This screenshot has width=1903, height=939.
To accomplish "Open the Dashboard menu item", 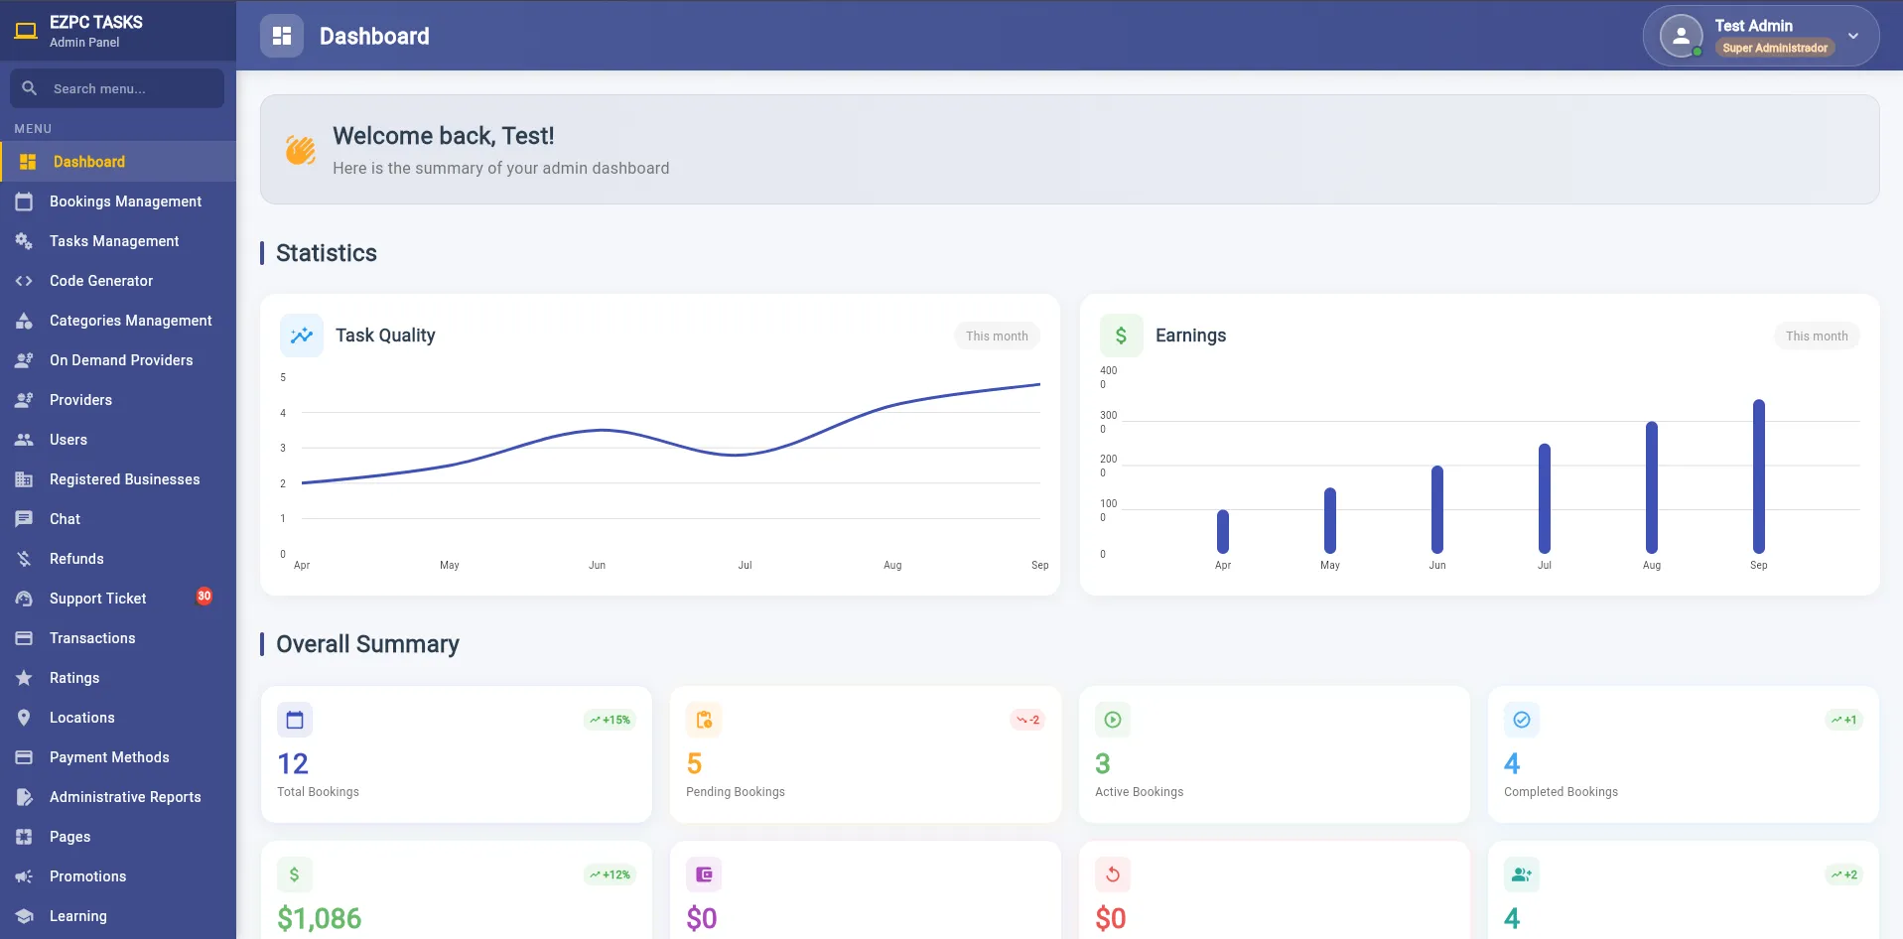I will pos(118,162).
